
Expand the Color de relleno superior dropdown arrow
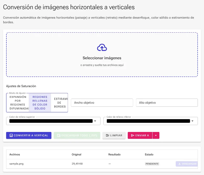coord(95,121)
